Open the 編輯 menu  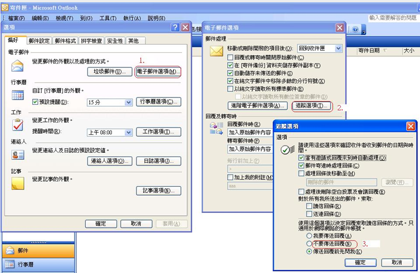tap(40, 18)
